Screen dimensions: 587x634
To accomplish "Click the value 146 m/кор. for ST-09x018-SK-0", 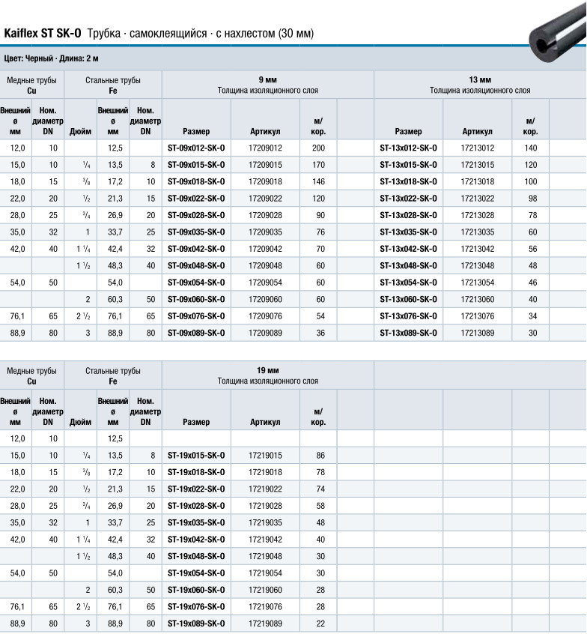I will [318, 181].
